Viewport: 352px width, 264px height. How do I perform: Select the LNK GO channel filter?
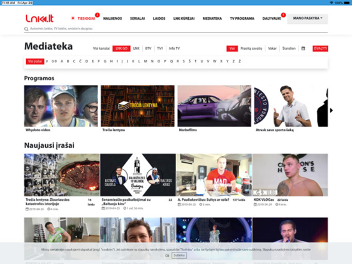click(121, 48)
